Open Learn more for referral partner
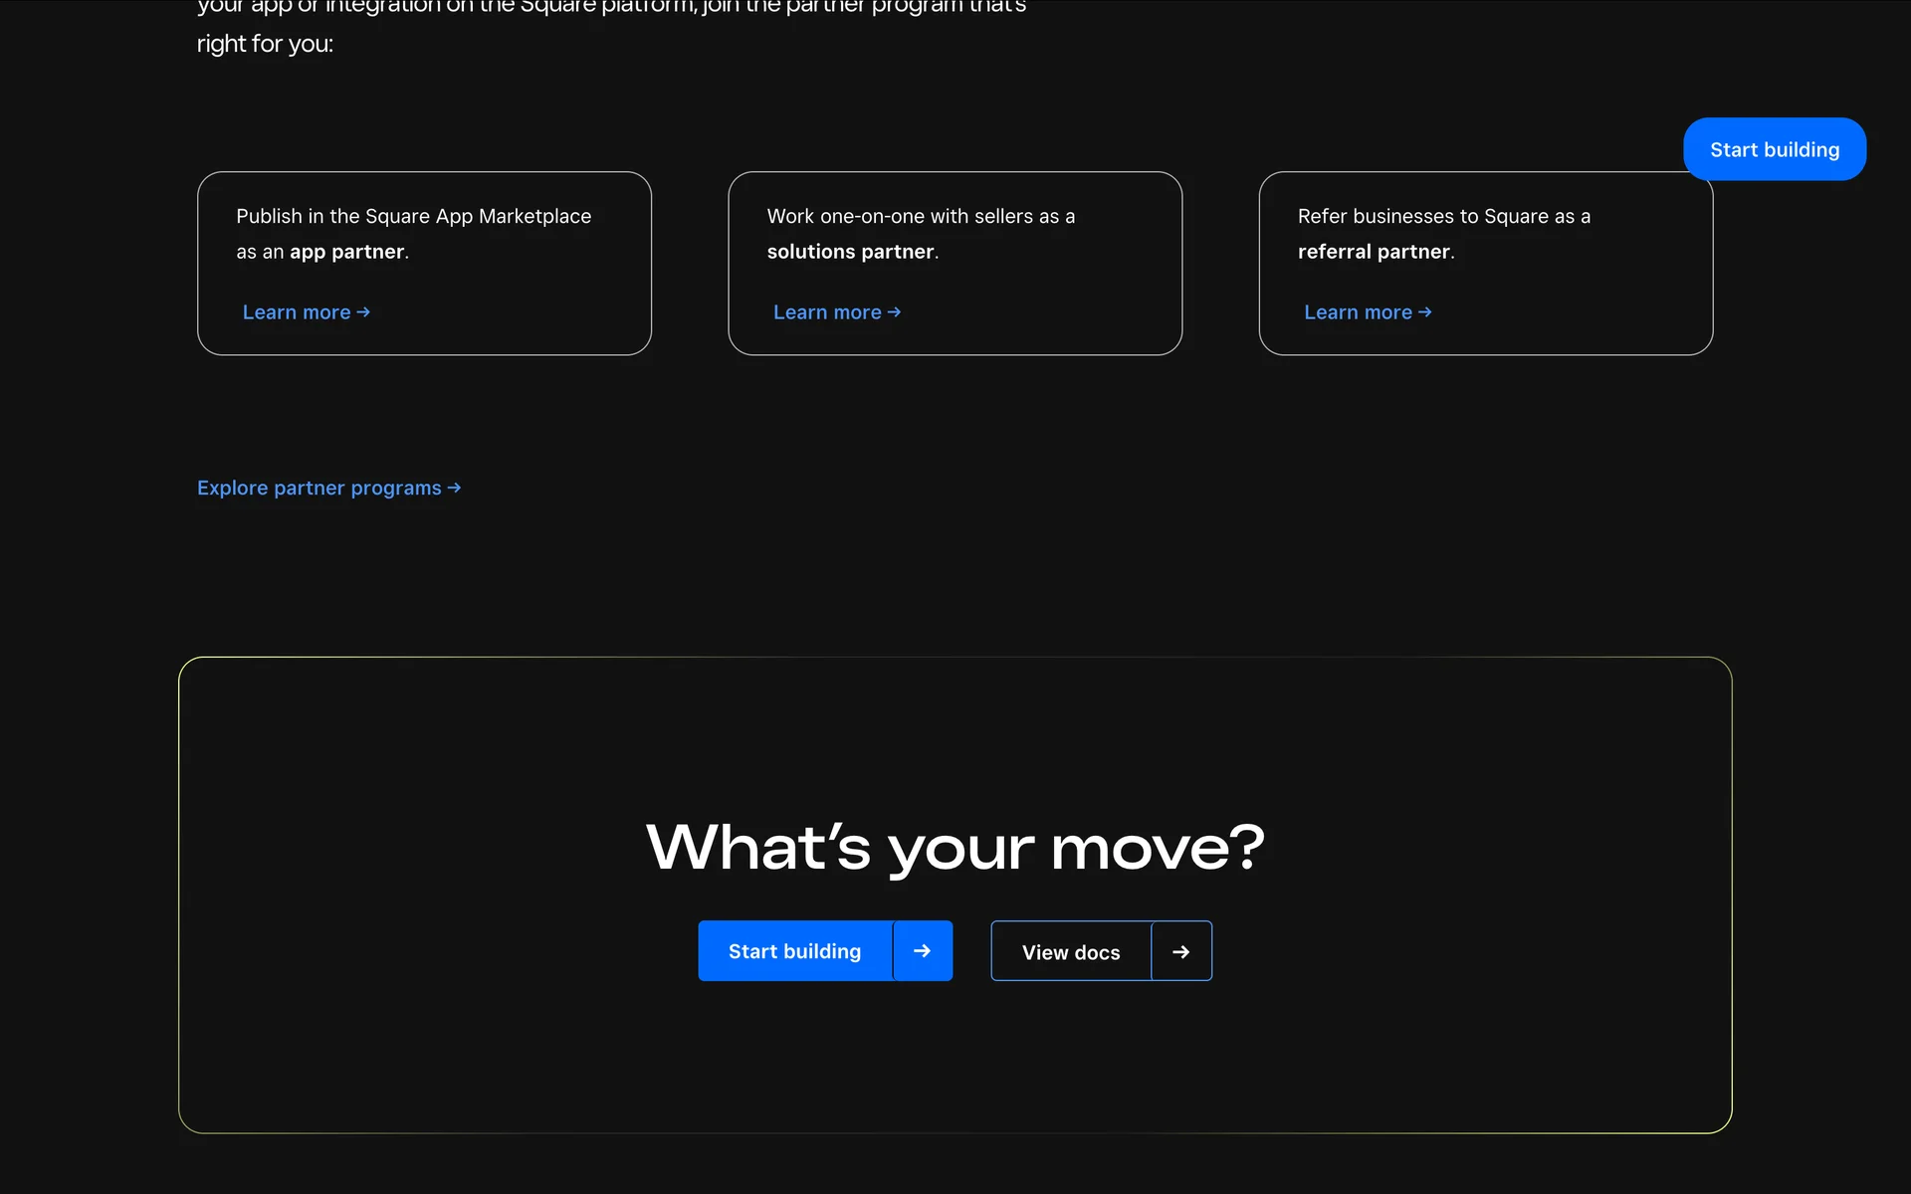 1358,312
